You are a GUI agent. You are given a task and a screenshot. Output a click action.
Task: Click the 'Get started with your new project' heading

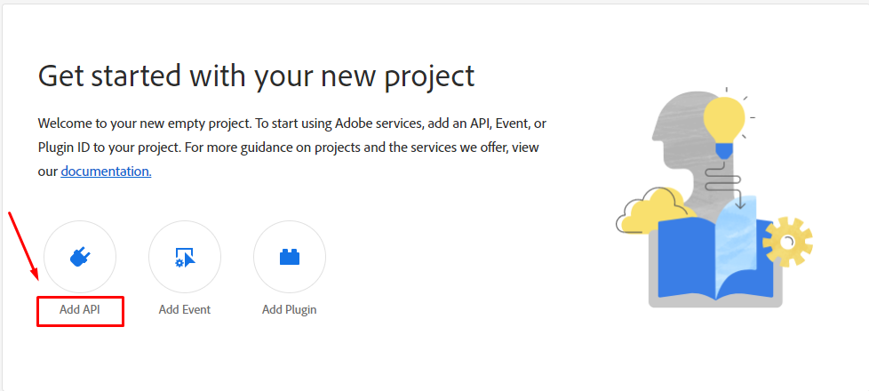(x=256, y=76)
